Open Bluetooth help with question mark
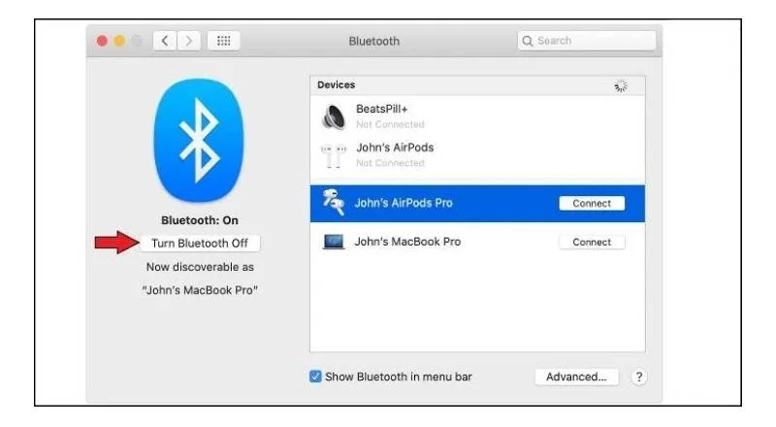 click(639, 377)
